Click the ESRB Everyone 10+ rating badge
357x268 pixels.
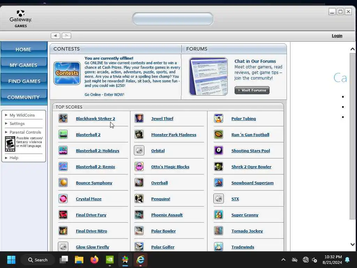tap(10, 144)
